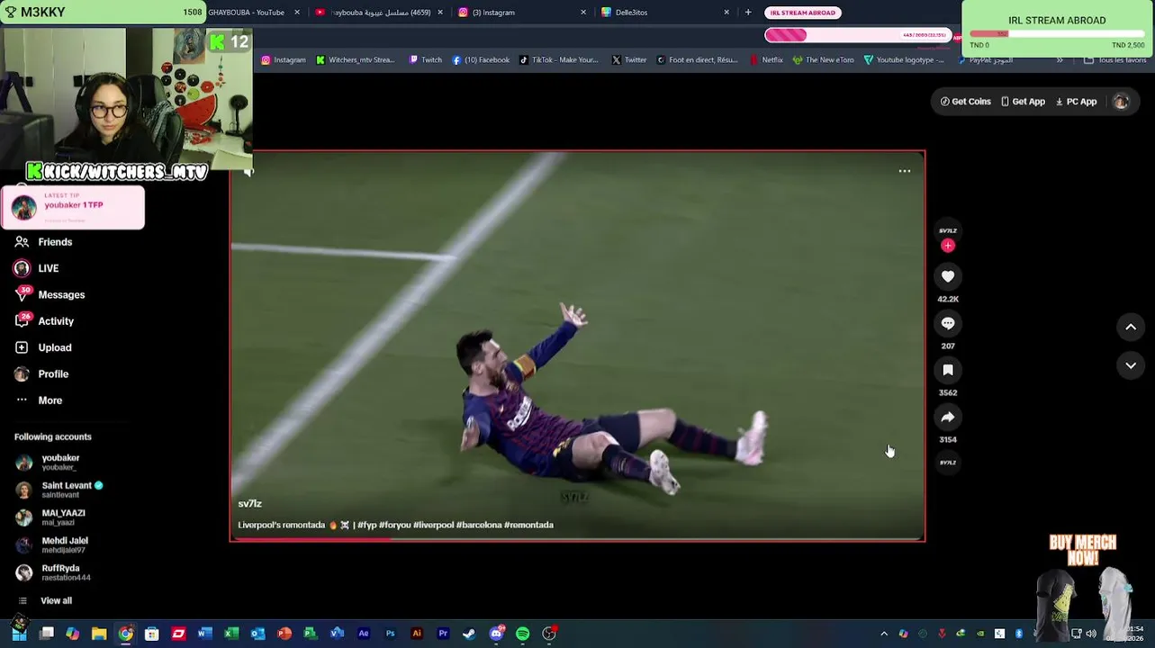This screenshot has height=648, width=1155.
Task: Open a new browser tab
Action: pyautogui.click(x=747, y=13)
